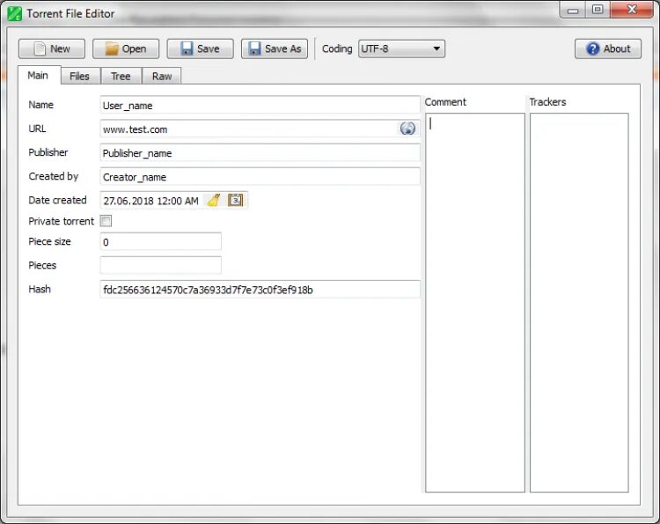
Task: Save the torrent with Save button
Action: click(x=200, y=48)
